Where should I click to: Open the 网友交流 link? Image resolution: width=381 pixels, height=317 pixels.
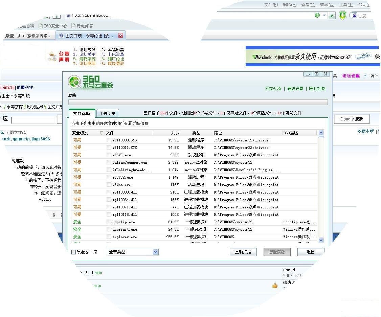(x=273, y=88)
